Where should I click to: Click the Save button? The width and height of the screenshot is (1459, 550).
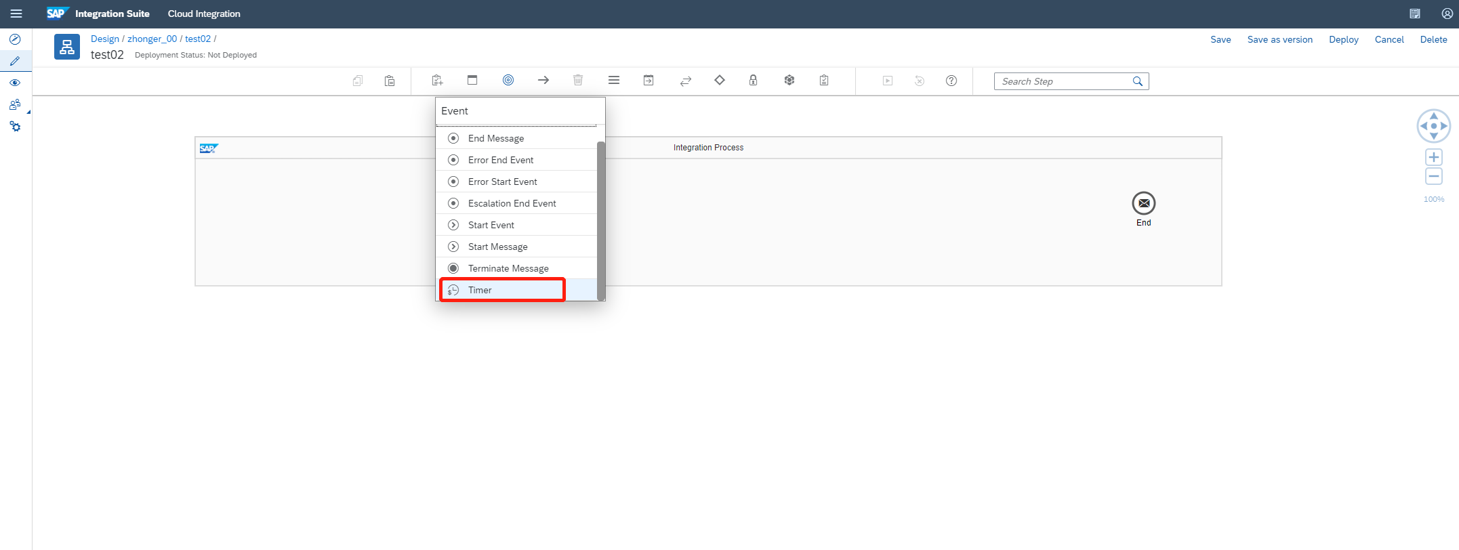(x=1220, y=39)
